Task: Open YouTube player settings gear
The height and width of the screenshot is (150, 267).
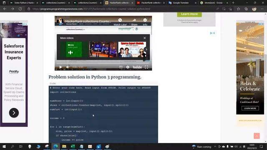Action: (x=128, y=67)
